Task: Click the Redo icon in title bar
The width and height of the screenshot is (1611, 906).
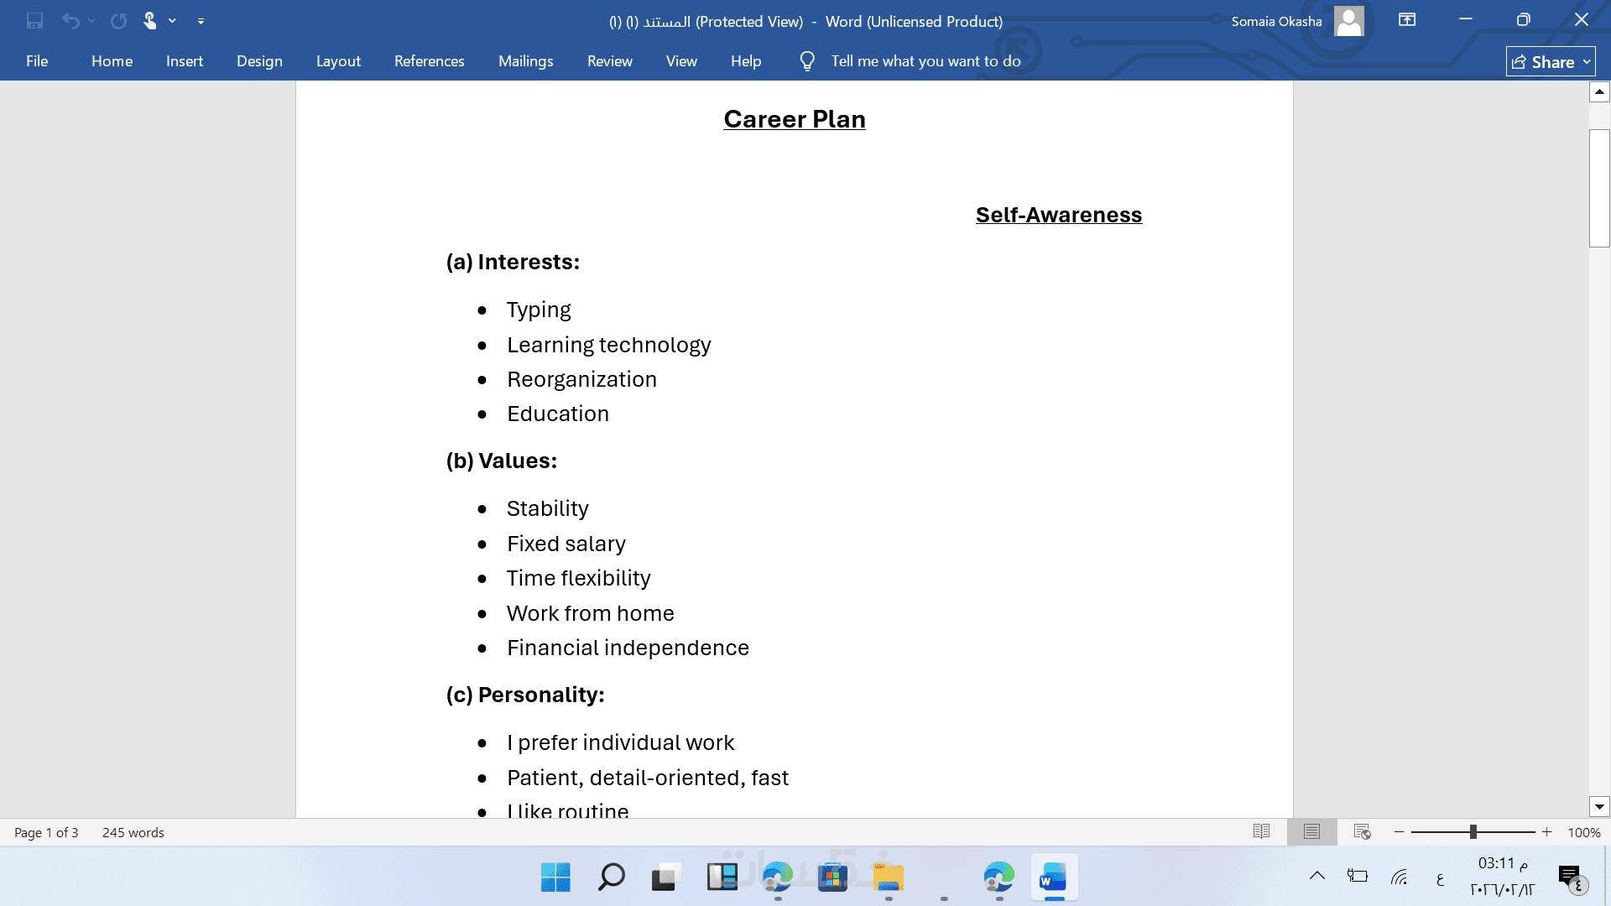Action: 119,21
